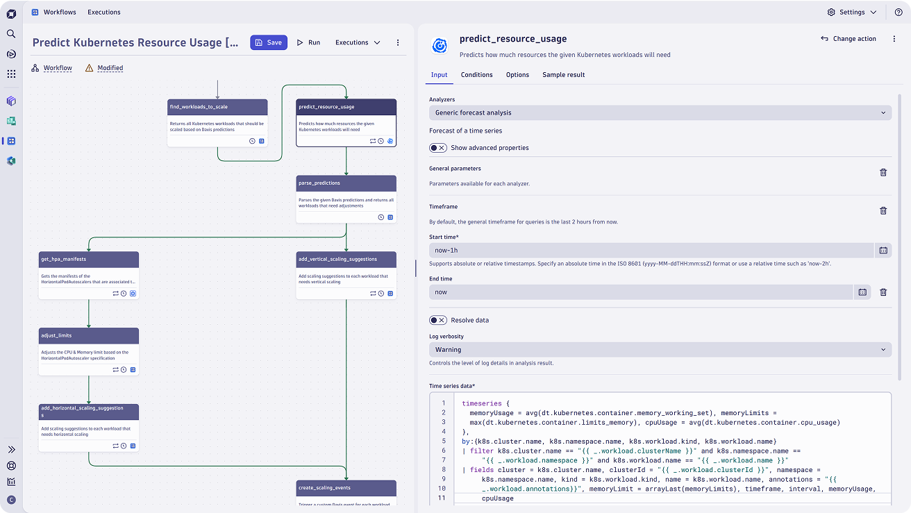Toggle Show advanced properties switch

point(437,148)
